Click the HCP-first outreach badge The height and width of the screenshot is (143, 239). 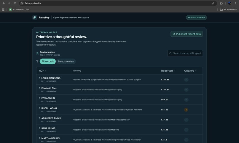pos(196,17)
